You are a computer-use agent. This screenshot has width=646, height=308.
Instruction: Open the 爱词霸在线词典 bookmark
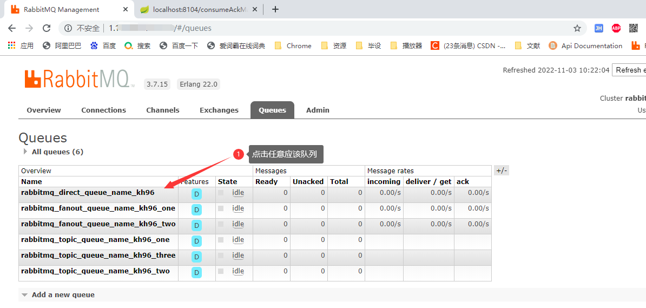(236, 46)
